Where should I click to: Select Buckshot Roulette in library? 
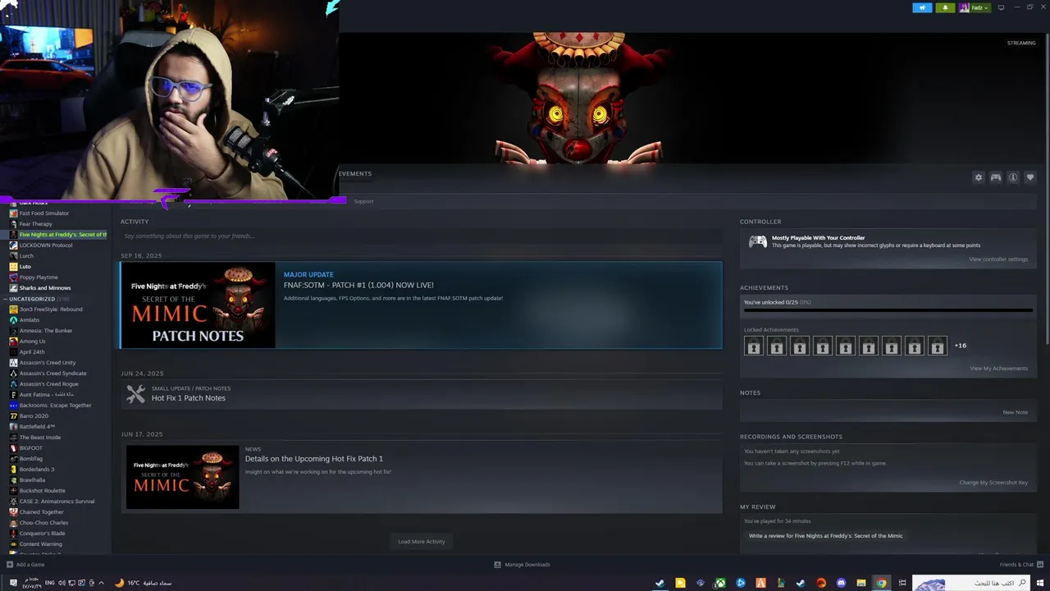[43, 491]
